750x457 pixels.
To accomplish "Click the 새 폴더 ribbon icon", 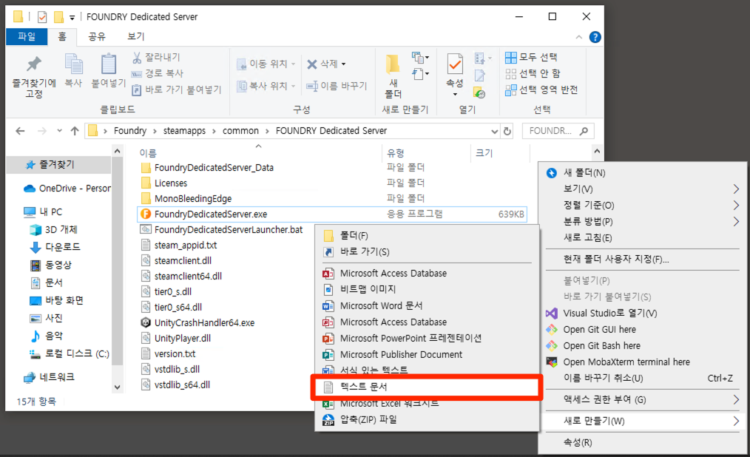I will coord(393,63).
